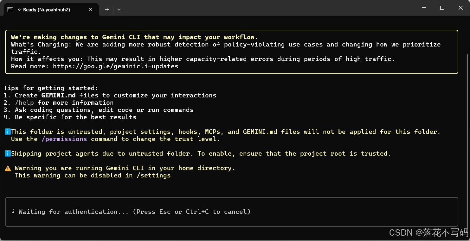This screenshot has height=241, width=470.
Task: Minimize the terminal window
Action: (x=424, y=8)
